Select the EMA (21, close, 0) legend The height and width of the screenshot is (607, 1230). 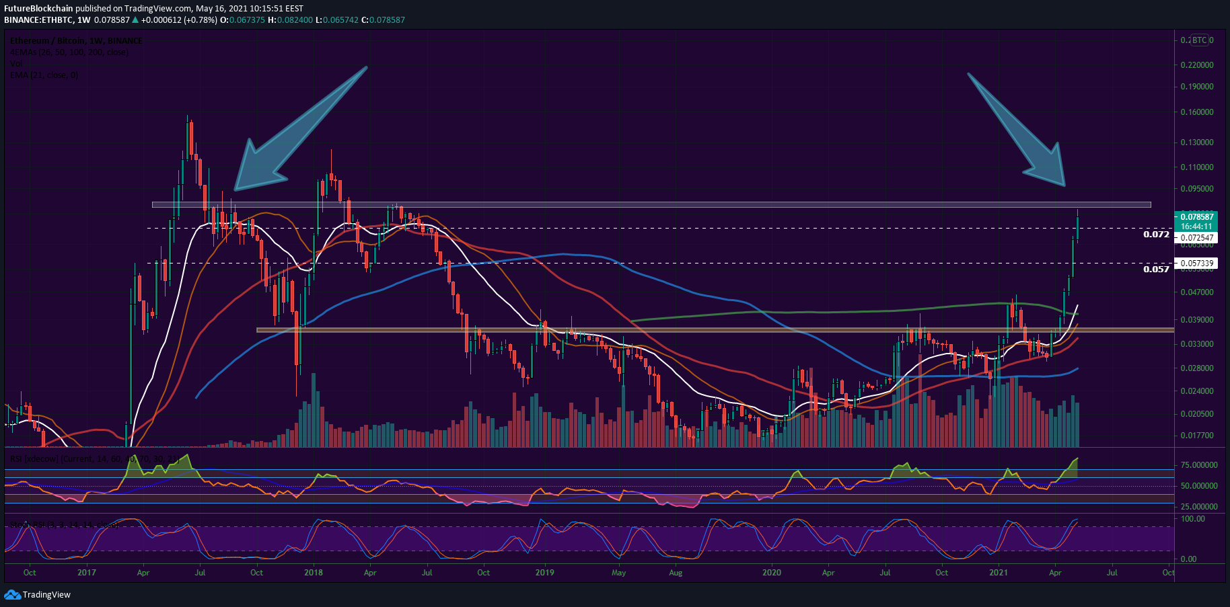(x=44, y=75)
